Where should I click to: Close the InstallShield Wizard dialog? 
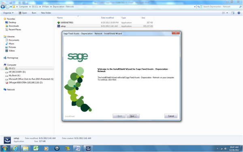tap(176, 33)
